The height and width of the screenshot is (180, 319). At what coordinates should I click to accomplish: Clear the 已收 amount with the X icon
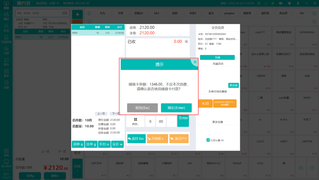tap(186, 42)
